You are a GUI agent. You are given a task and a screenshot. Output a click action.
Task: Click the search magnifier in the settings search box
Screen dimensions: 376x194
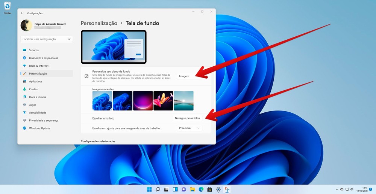pos(69,39)
